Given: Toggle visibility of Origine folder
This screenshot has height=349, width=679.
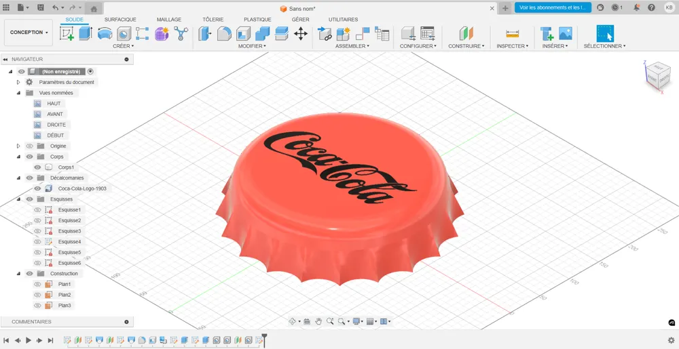Looking at the screenshot, I should coord(29,146).
